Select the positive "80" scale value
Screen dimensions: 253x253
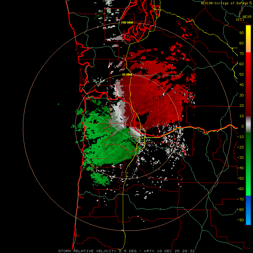pos(241,43)
